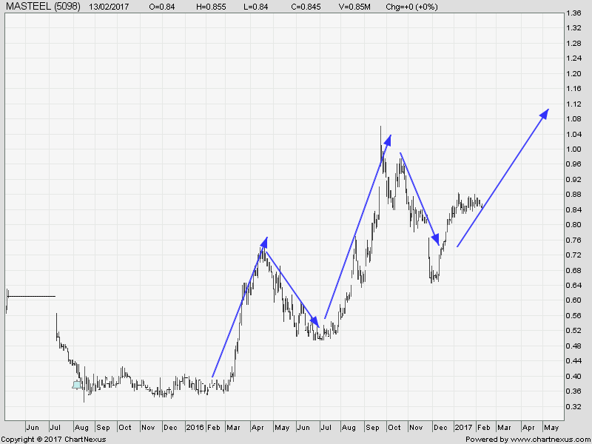Click the Chg=+0 (+0%) change readout
The height and width of the screenshot is (444, 592).
tap(411, 7)
